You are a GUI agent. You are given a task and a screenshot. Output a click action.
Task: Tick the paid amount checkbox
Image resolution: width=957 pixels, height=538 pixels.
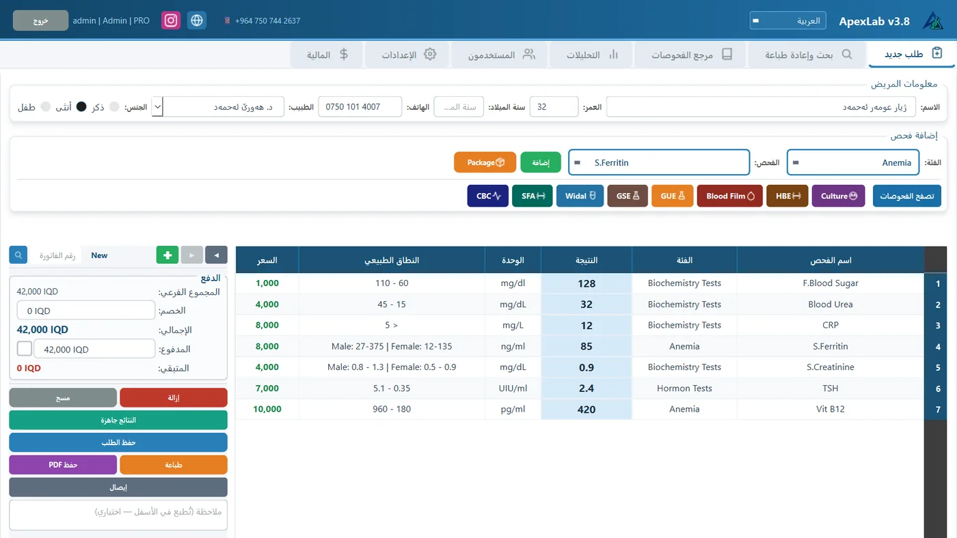pos(24,349)
